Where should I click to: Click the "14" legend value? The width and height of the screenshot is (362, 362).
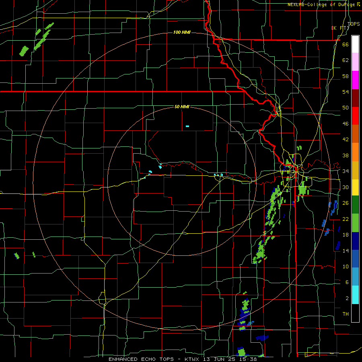[x=346, y=251]
